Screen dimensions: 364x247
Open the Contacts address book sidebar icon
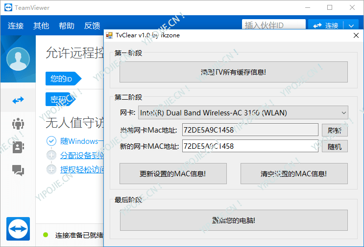[x=18, y=147]
